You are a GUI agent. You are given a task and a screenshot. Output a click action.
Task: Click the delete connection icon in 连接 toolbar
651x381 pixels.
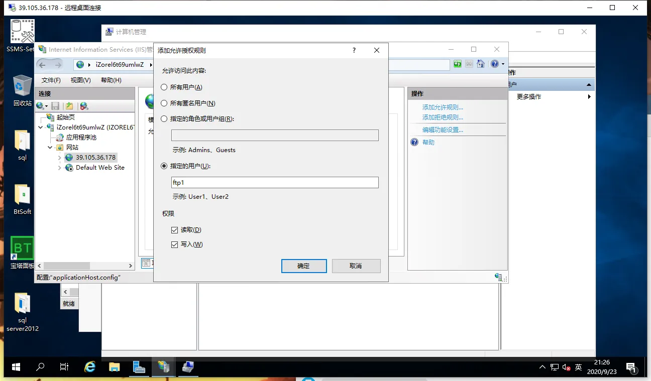84,106
